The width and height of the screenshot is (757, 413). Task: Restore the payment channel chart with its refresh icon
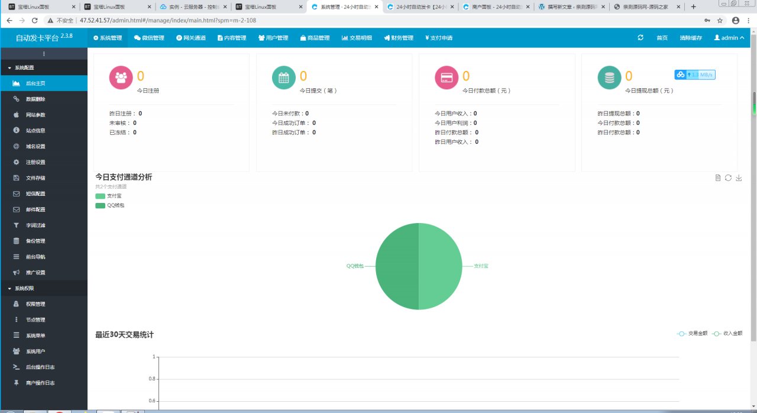(729, 178)
